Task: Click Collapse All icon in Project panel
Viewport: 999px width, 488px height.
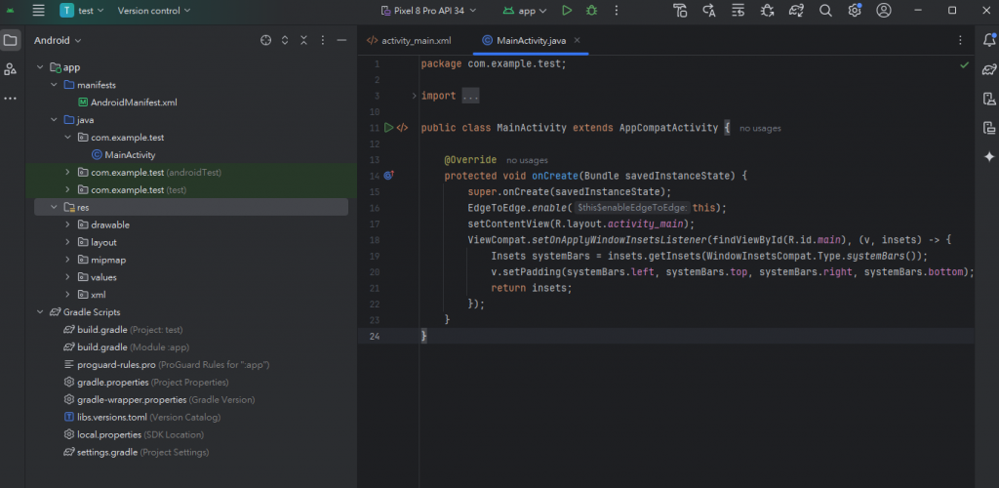Action: pyautogui.click(x=303, y=41)
